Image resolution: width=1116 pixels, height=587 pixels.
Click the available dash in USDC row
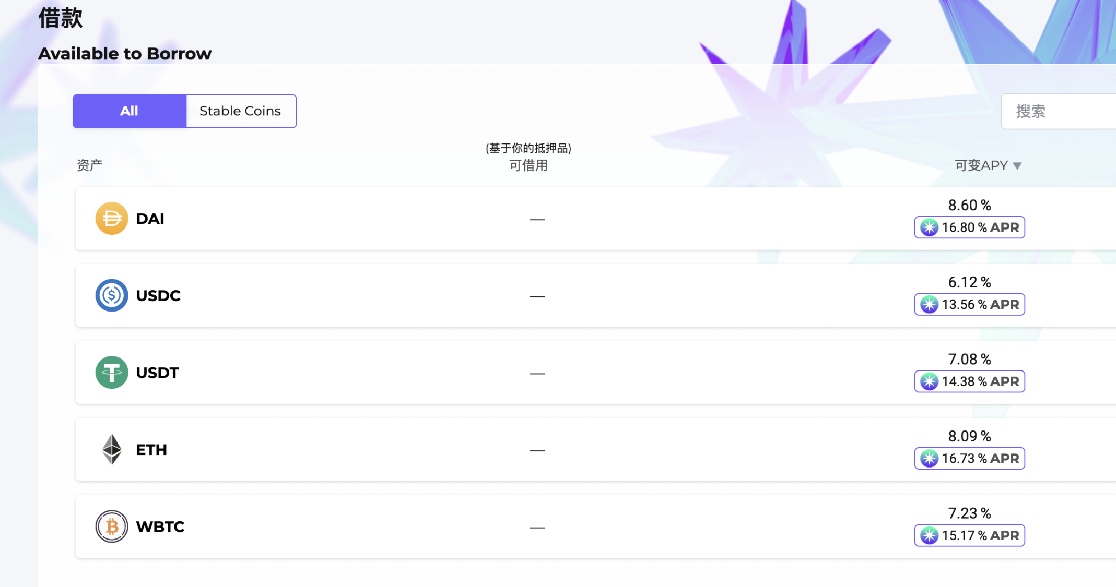(x=537, y=296)
